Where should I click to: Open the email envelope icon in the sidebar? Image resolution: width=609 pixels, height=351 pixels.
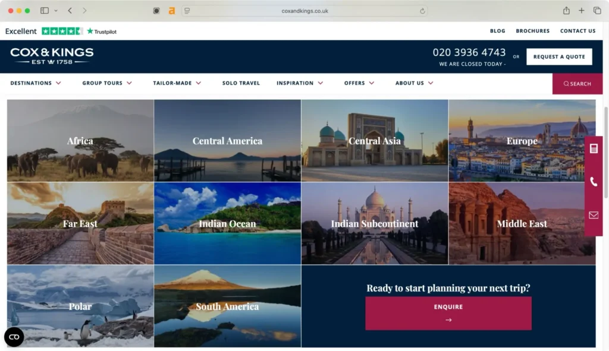coord(593,215)
